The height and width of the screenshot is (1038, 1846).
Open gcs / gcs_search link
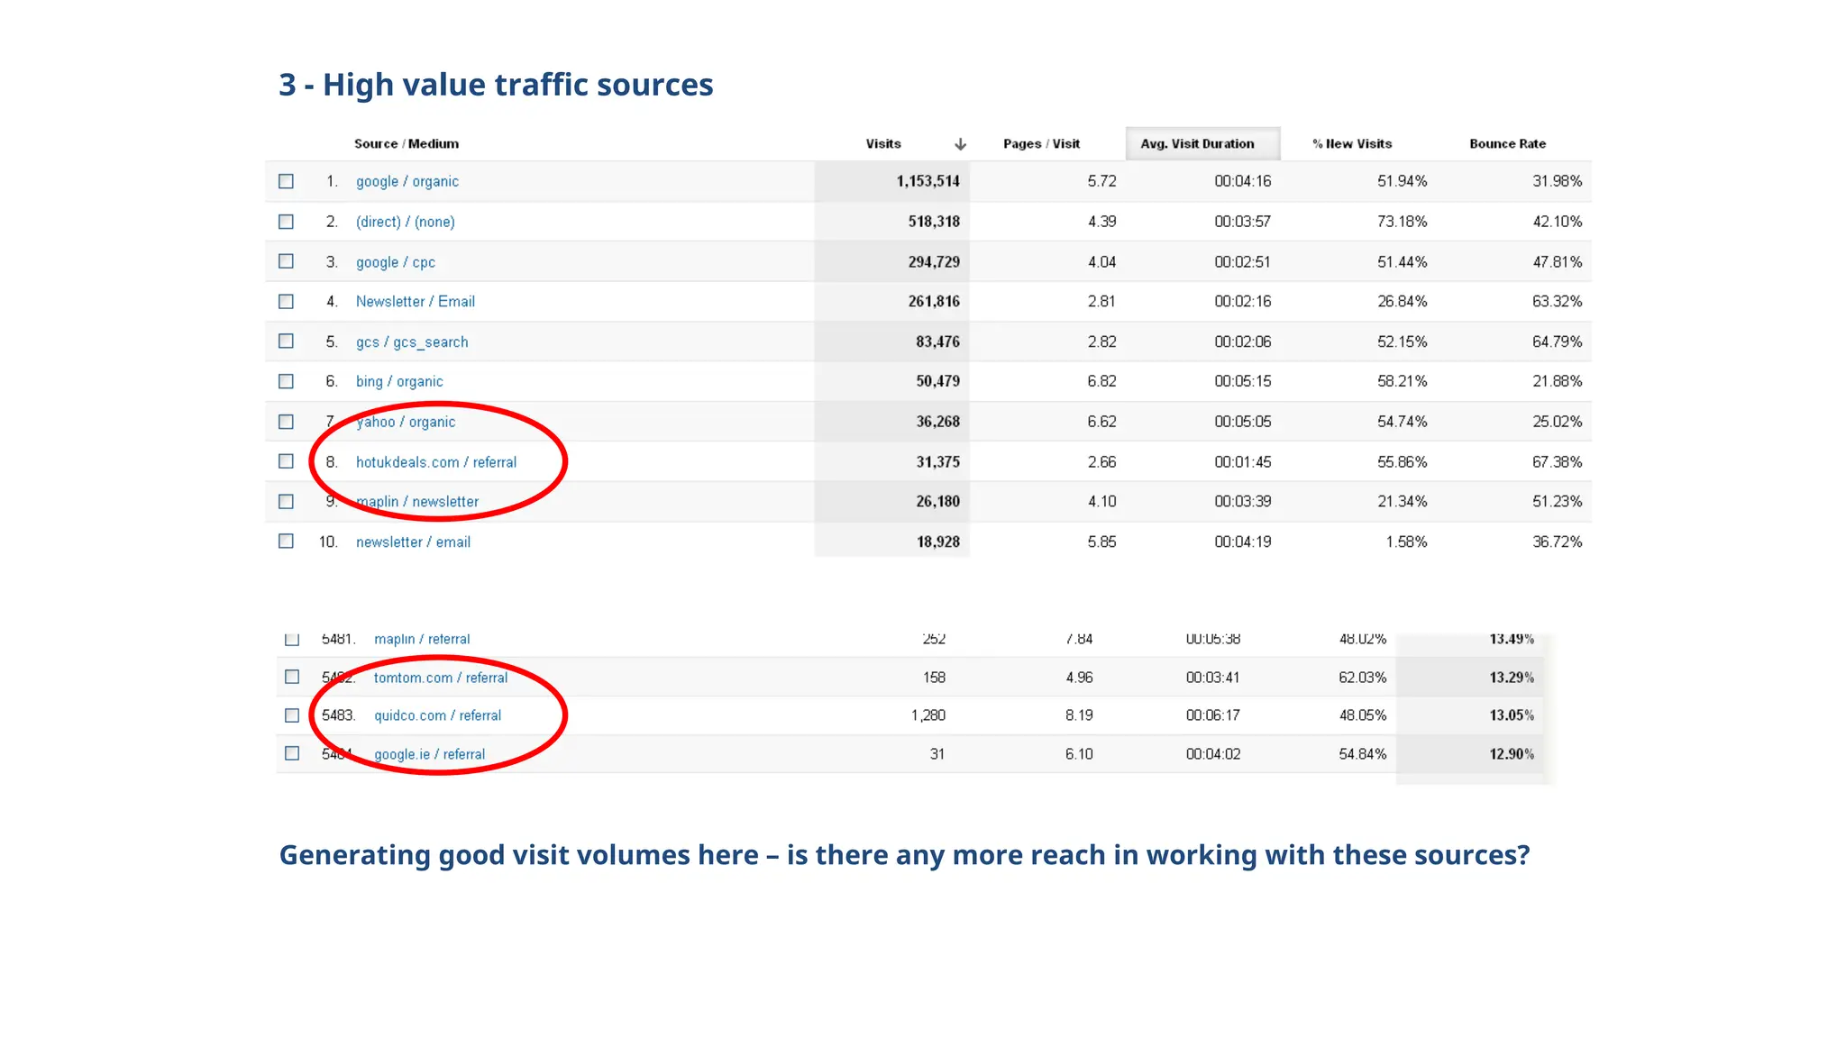[412, 342]
